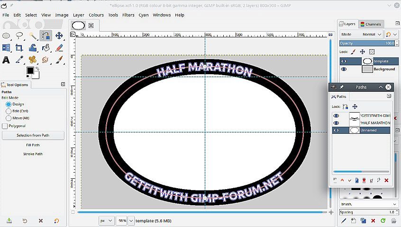Select the Fuzzy Select magic wand tool
This screenshot has height=227, width=401.
coord(33,36)
